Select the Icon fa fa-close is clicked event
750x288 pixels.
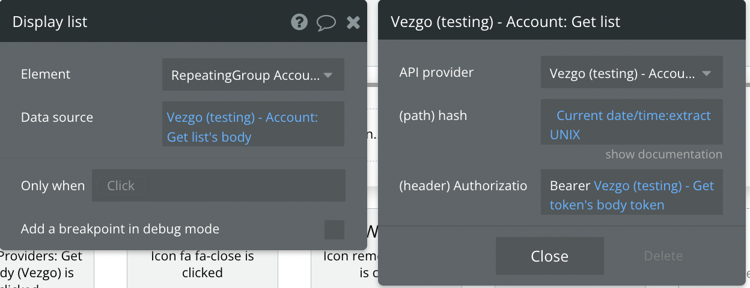pos(202,265)
